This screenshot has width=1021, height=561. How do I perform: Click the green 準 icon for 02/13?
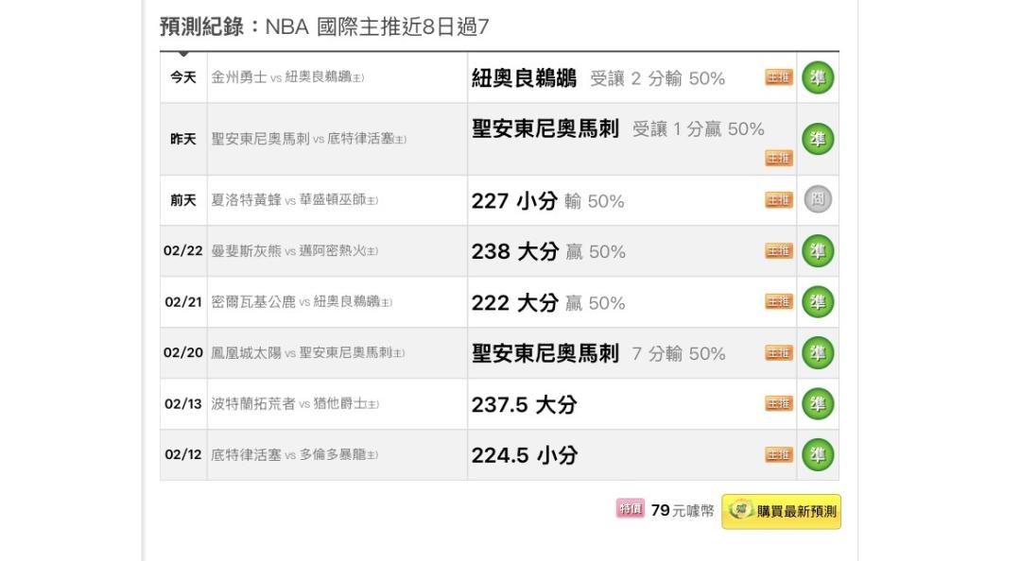[x=818, y=404]
